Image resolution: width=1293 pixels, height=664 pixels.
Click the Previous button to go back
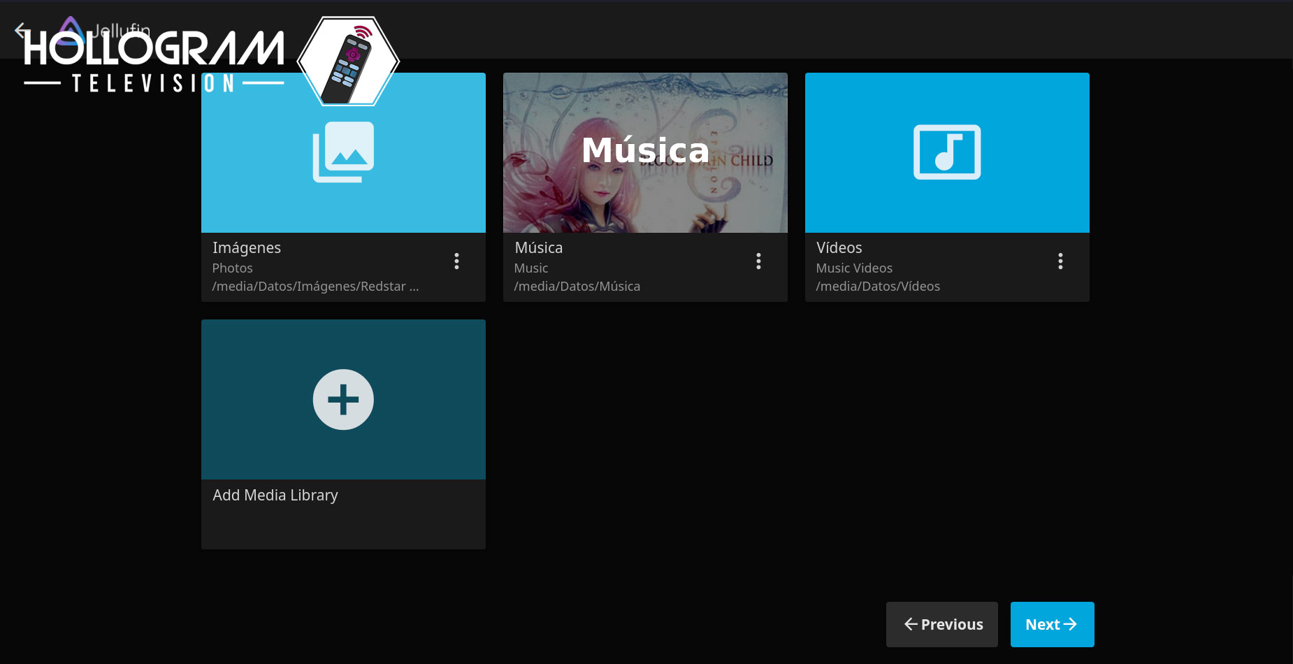click(x=941, y=624)
